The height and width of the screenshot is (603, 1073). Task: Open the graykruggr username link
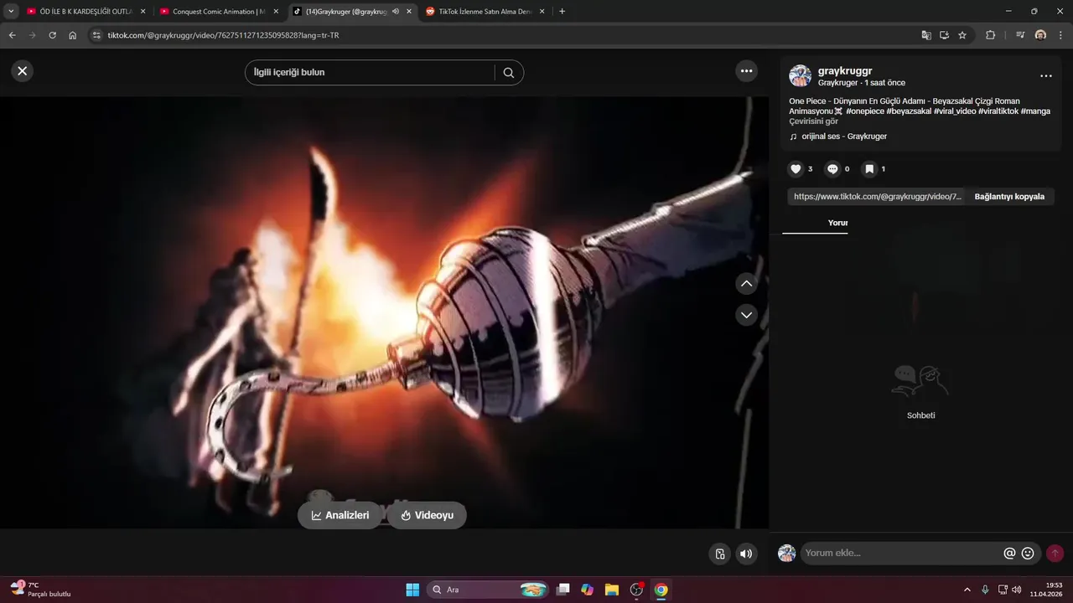pyautogui.click(x=845, y=71)
